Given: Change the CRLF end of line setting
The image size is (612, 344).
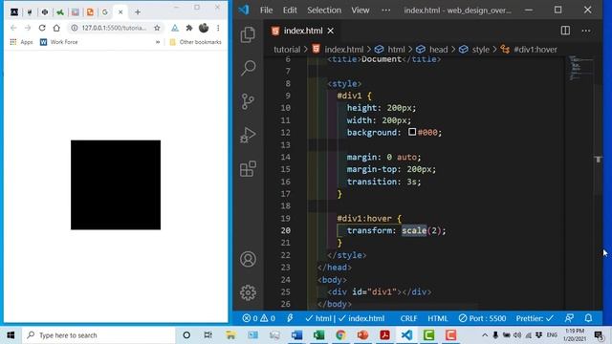Looking at the screenshot, I should coord(408,318).
